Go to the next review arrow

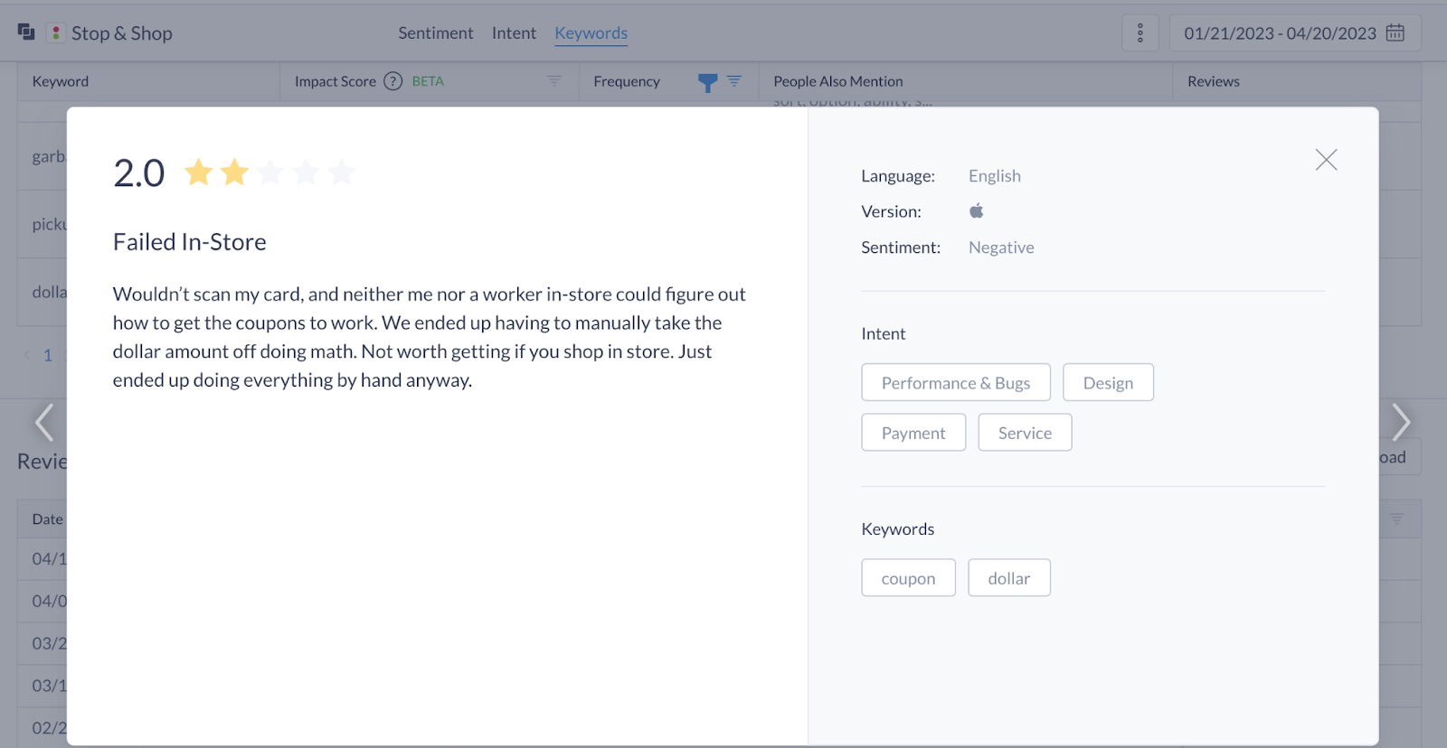(1401, 422)
